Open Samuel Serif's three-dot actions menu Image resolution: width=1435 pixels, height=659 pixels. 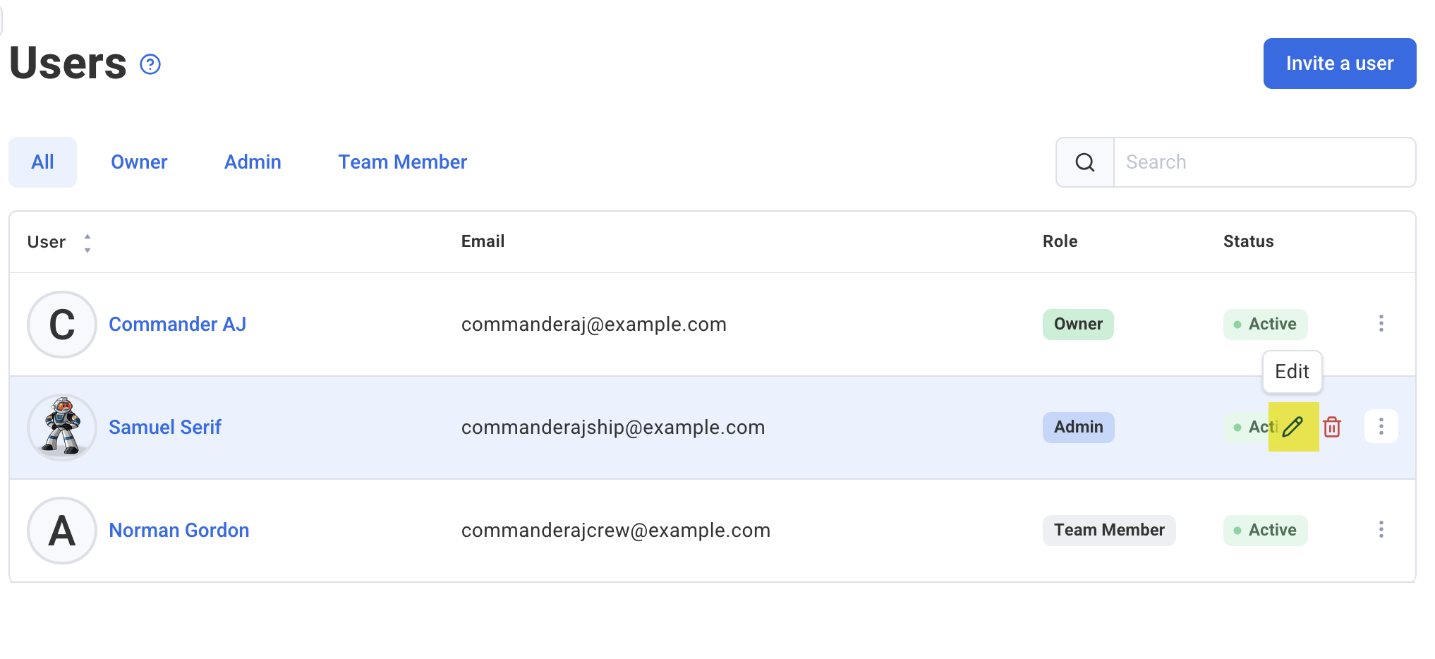click(x=1381, y=427)
